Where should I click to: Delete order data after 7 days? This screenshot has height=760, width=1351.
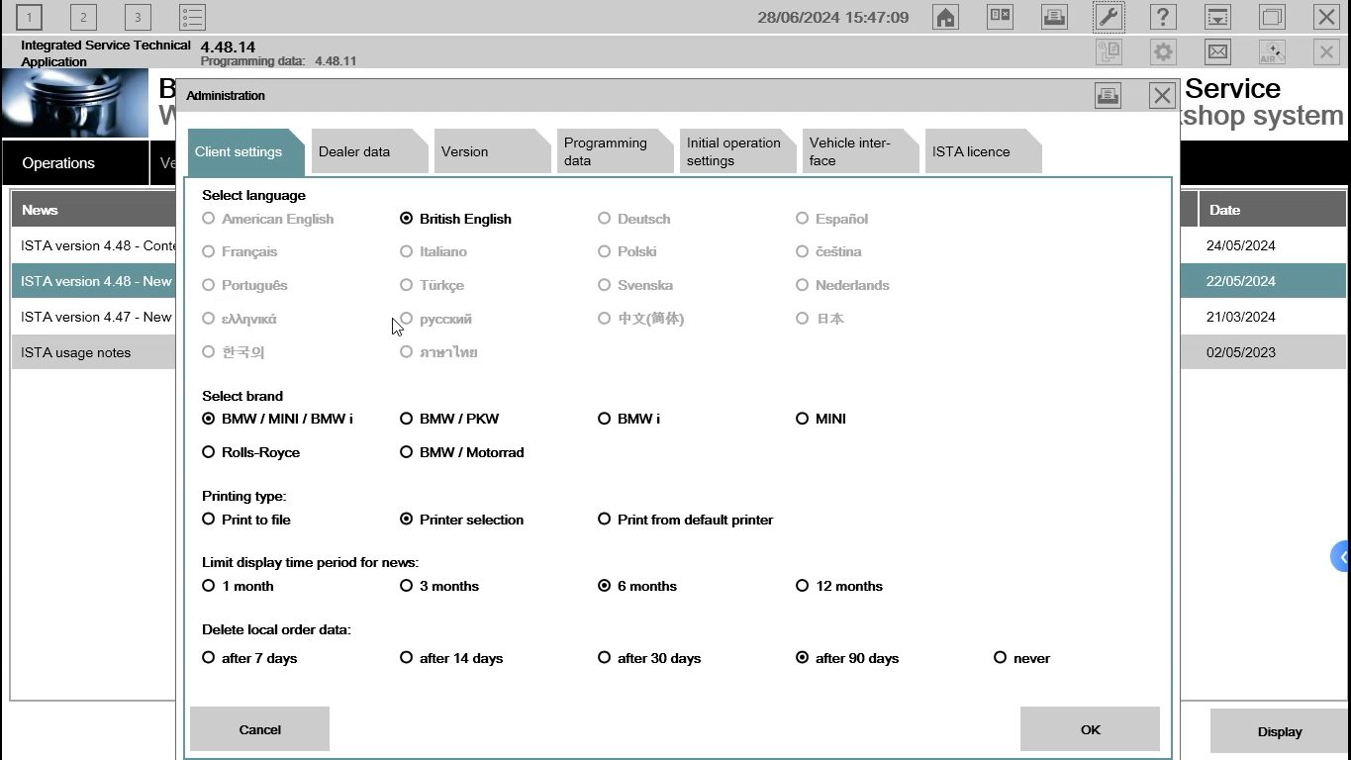(x=249, y=658)
